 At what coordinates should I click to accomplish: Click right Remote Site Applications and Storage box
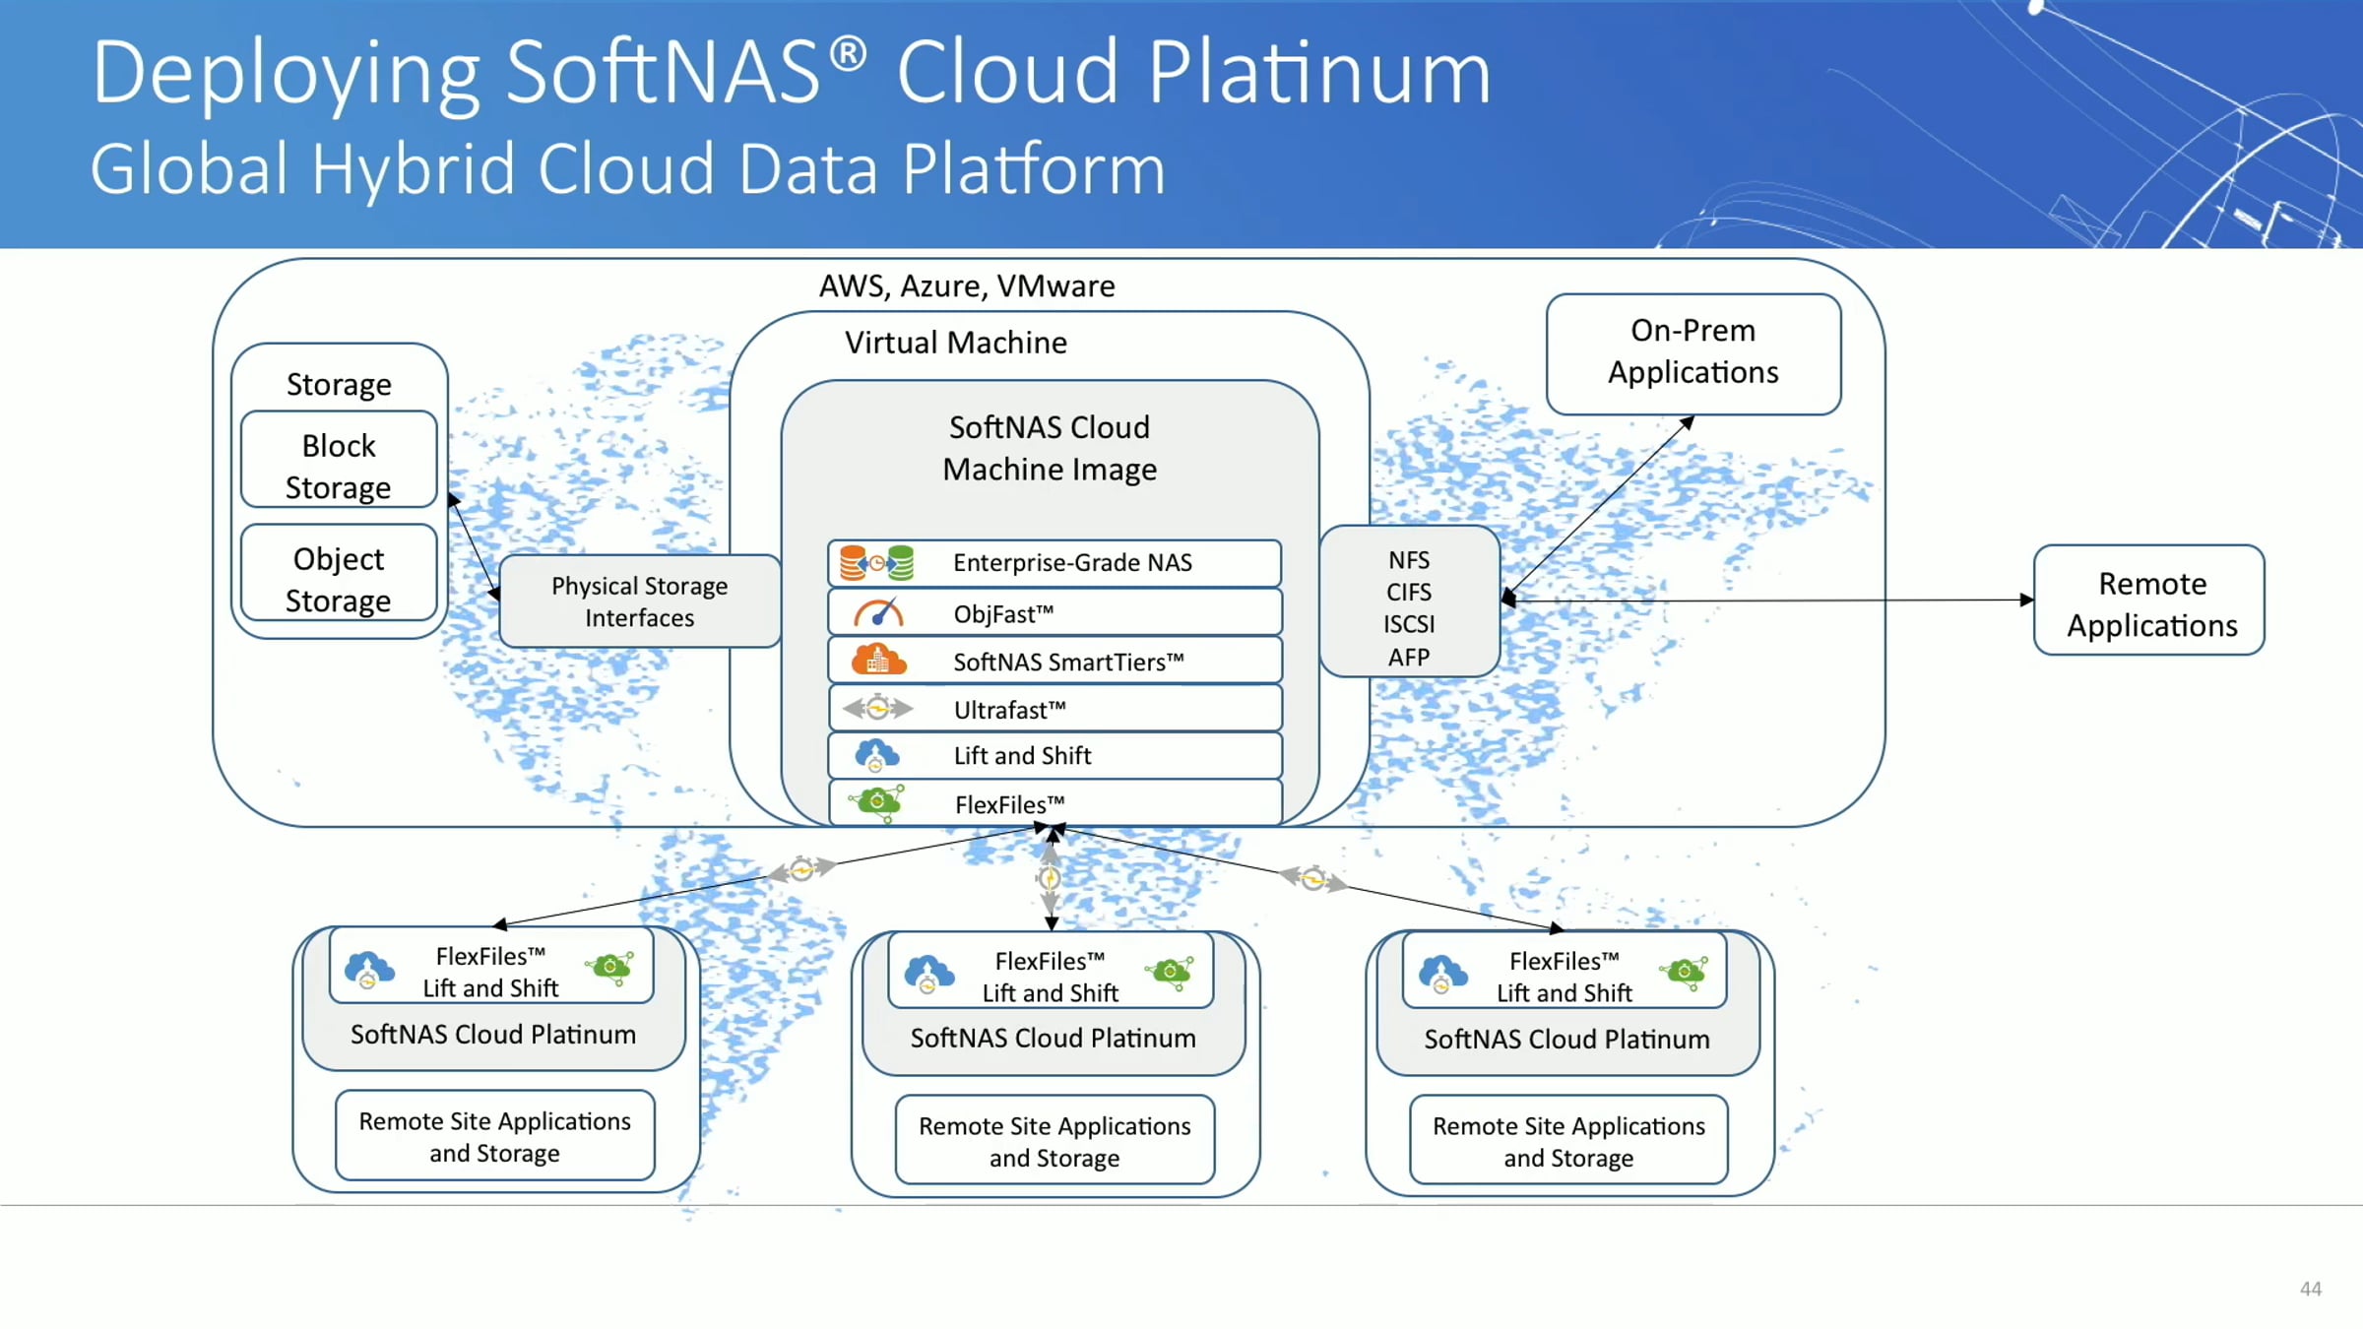point(1568,1141)
